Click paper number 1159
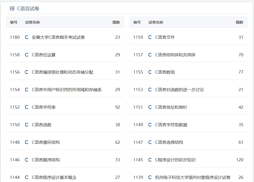 point(138,37)
